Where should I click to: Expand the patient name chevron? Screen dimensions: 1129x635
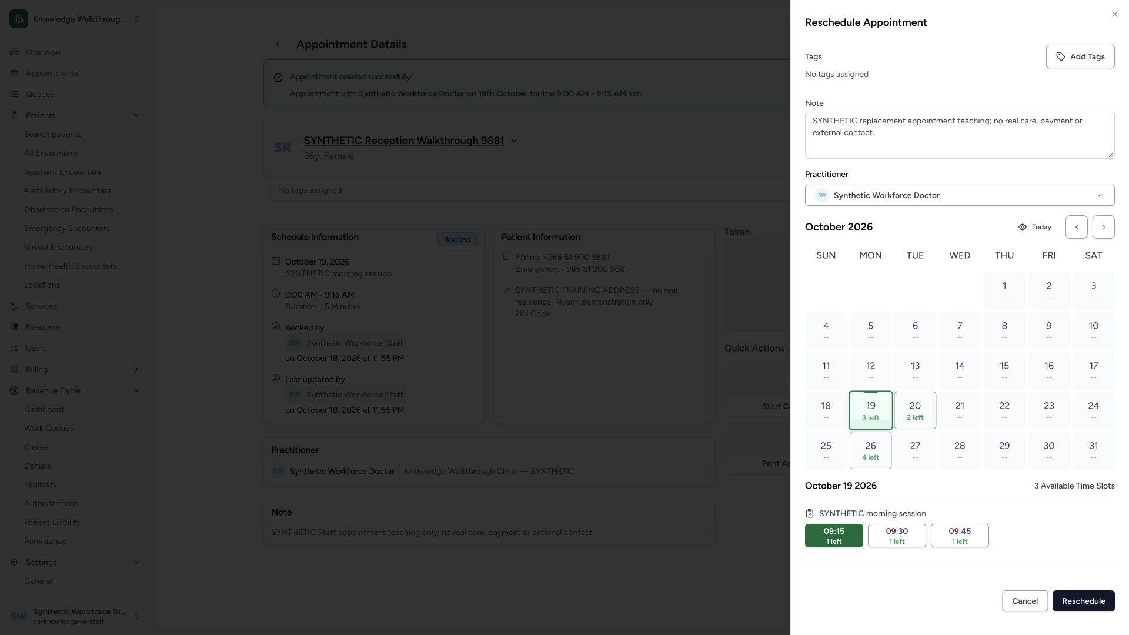click(x=513, y=141)
